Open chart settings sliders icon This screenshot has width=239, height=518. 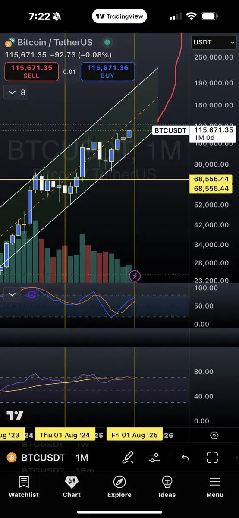click(154, 458)
